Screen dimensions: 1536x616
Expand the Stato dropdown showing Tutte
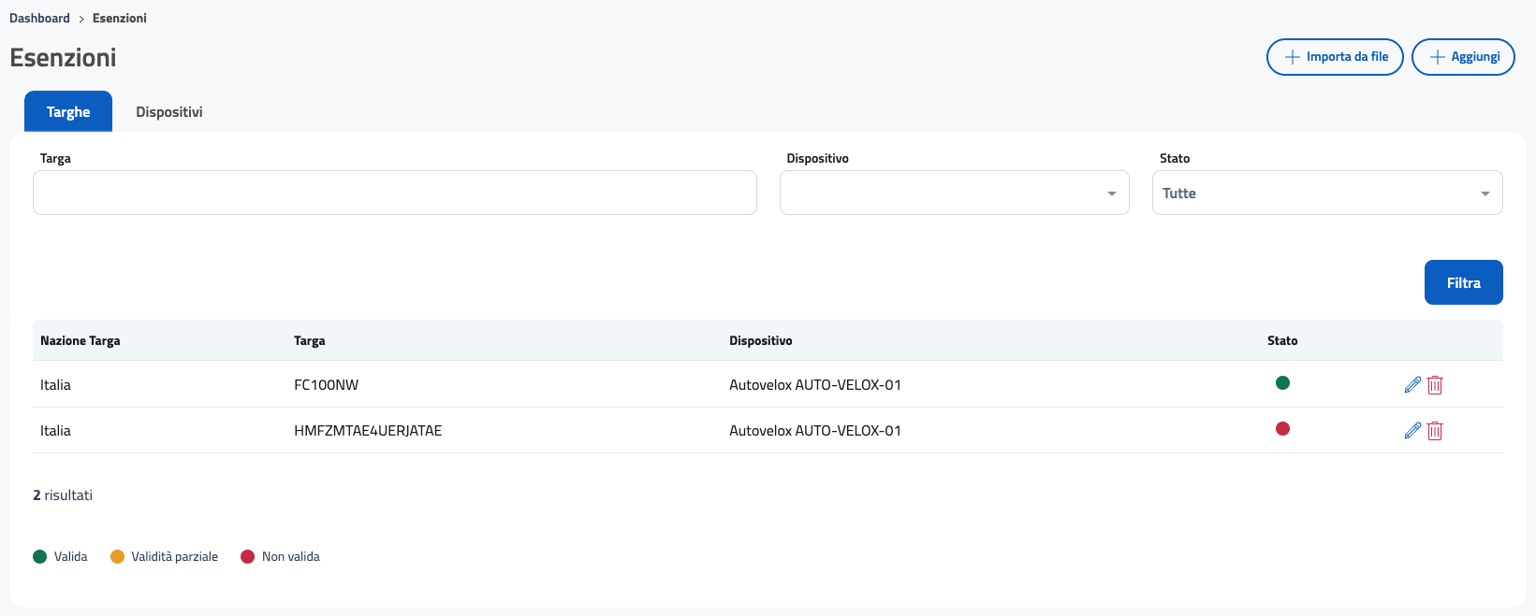[1326, 193]
